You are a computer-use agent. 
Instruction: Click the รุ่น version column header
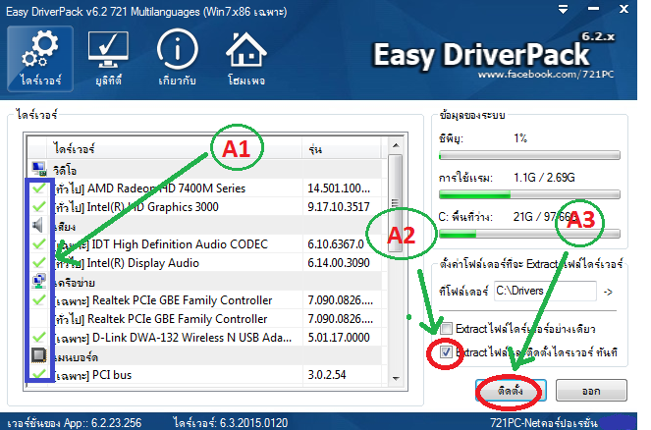coord(342,148)
